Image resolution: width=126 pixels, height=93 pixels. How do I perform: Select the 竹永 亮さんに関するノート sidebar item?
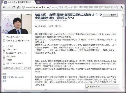pos(16,41)
